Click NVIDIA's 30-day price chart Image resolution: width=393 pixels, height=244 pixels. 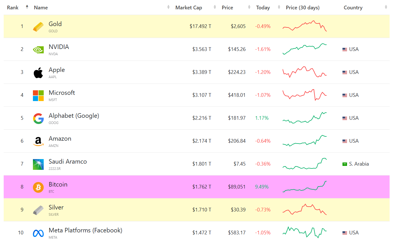[x=304, y=49]
